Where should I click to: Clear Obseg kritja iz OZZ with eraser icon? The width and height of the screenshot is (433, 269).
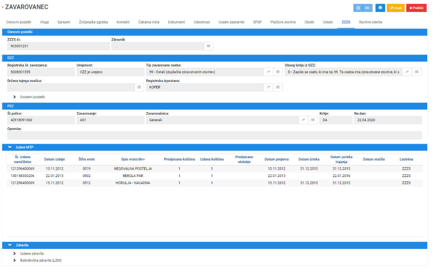pos(407,72)
